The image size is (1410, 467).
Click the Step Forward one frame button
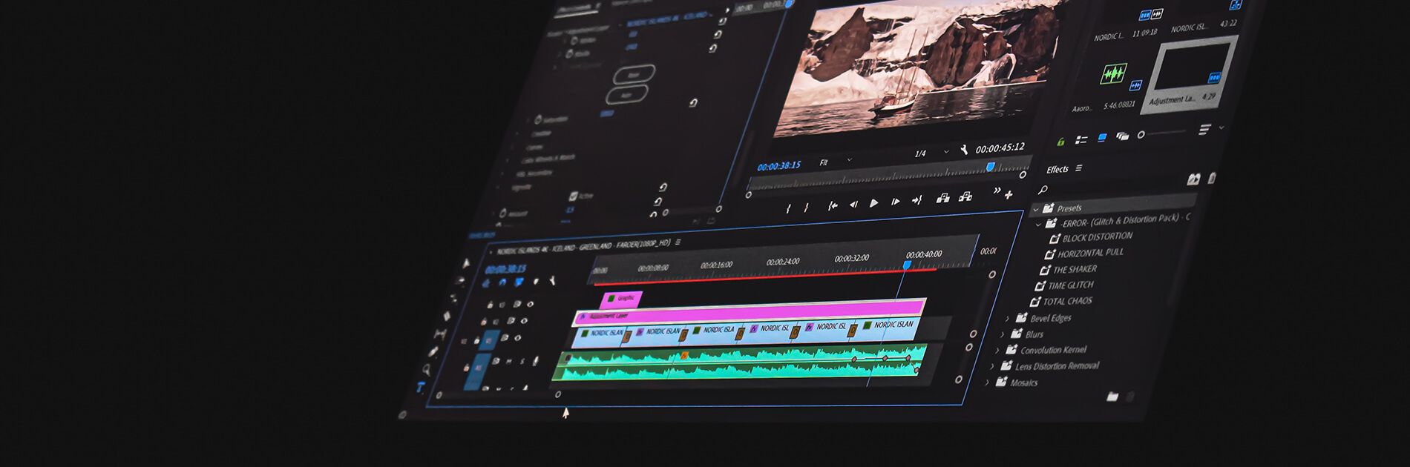pyautogui.click(x=895, y=202)
